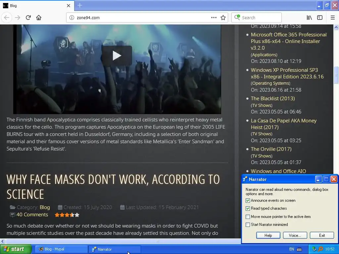Bookmark this page with the star
Screen dimensions: 339x254
pyautogui.click(x=223, y=18)
